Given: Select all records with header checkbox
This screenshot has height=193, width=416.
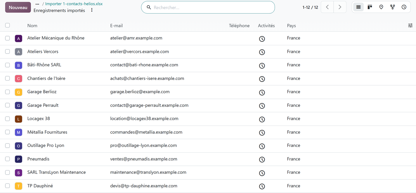Looking at the screenshot, I should click(7, 25).
